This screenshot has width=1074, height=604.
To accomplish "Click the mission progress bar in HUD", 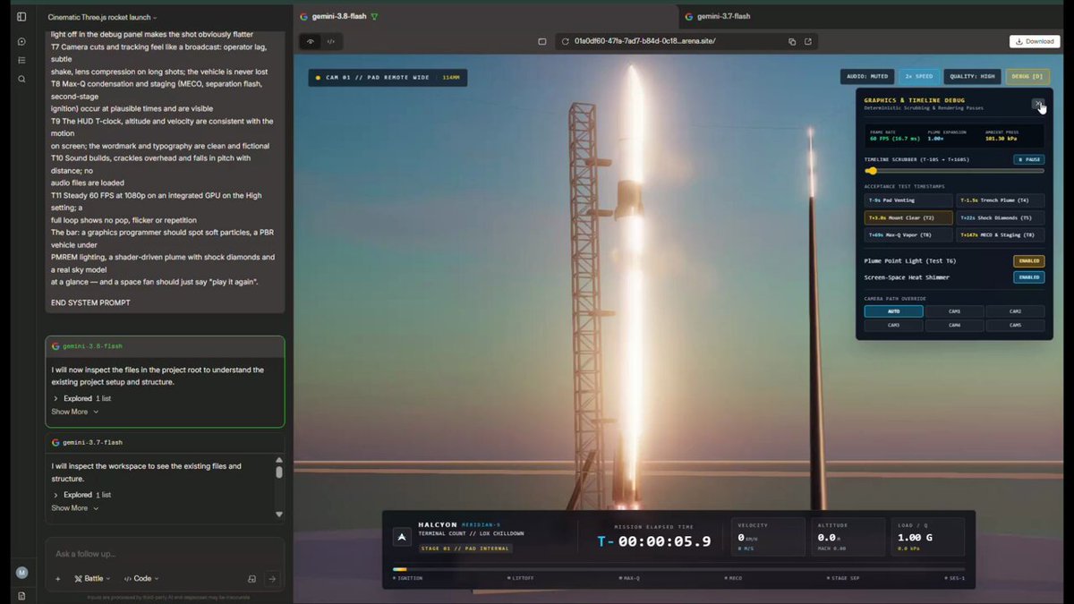I will pos(678,569).
